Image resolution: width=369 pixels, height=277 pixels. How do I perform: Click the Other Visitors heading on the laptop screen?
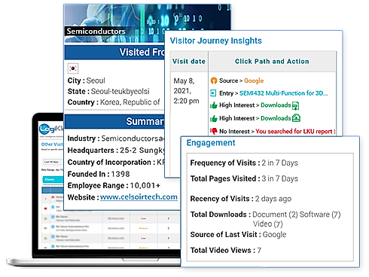click(52, 145)
